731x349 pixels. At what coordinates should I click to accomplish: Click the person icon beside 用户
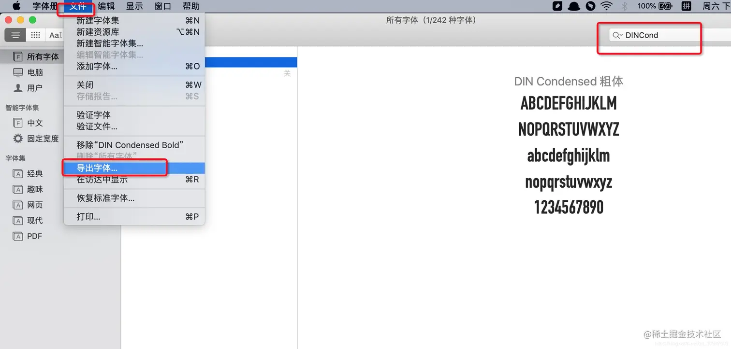(18, 88)
